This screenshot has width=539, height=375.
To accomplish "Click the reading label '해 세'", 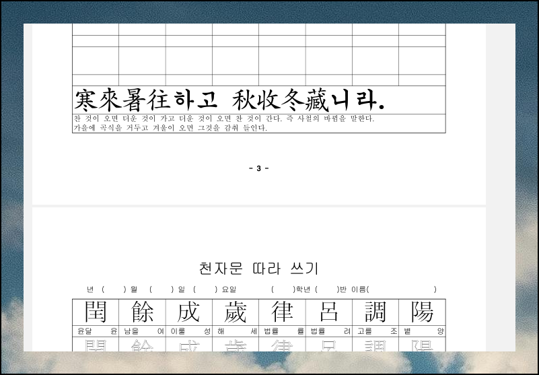I will 237,331.
